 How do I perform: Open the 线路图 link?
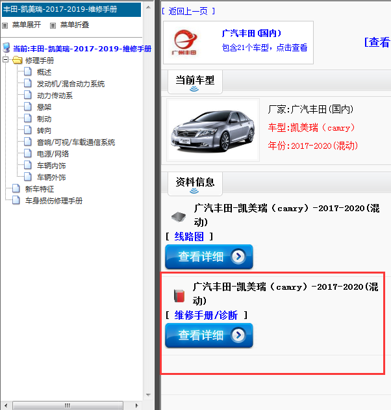pyautogui.click(x=189, y=237)
